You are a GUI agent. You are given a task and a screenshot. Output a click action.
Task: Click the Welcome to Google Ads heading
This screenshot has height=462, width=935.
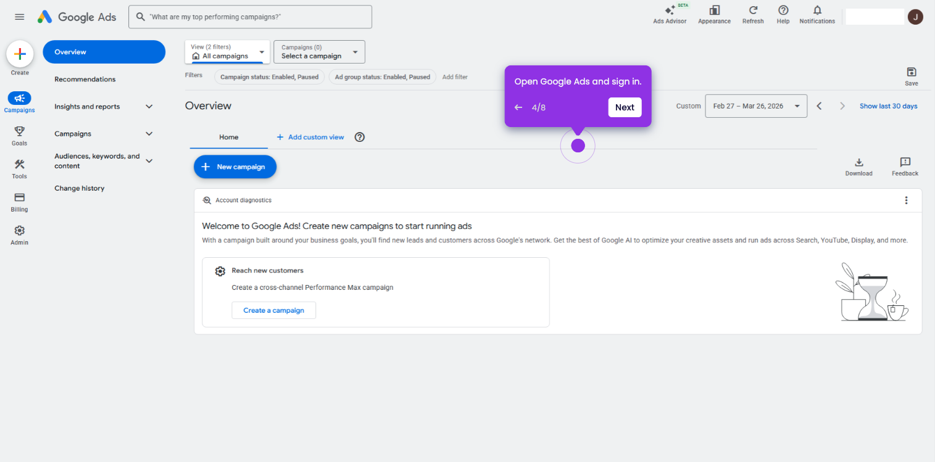pyautogui.click(x=337, y=226)
